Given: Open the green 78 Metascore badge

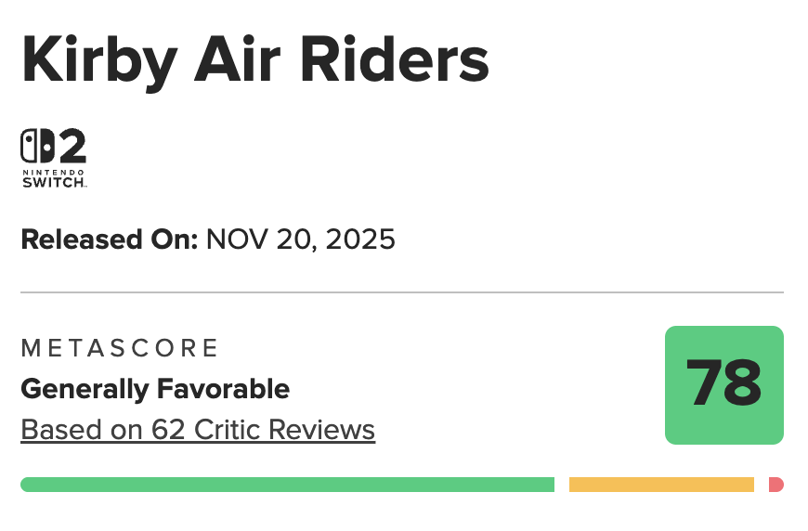Looking at the screenshot, I should (724, 385).
